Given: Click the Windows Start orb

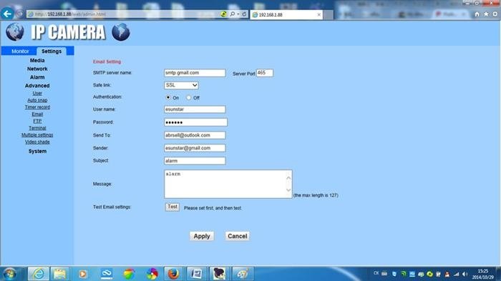Looking at the screenshot, I should point(9,274).
